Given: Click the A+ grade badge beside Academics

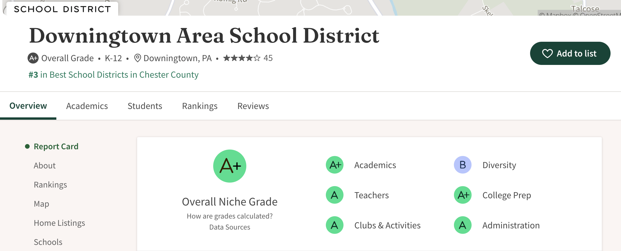Looking at the screenshot, I should pos(335,165).
